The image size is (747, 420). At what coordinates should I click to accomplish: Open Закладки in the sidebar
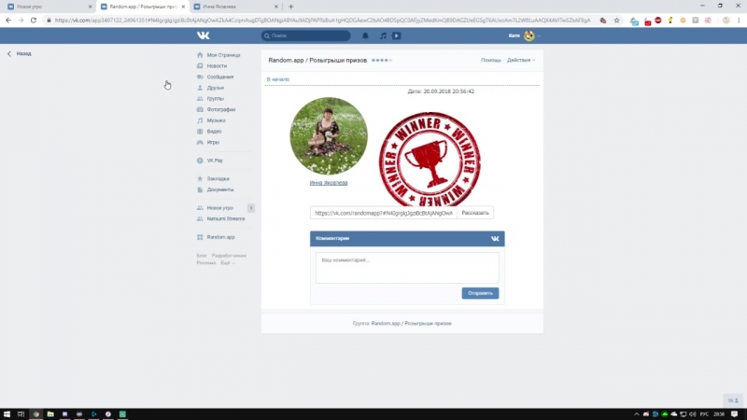point(218,178)
